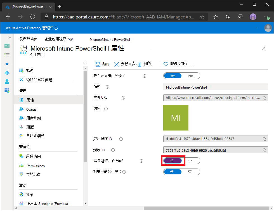Click the browser refresh icon

(33, 17)
